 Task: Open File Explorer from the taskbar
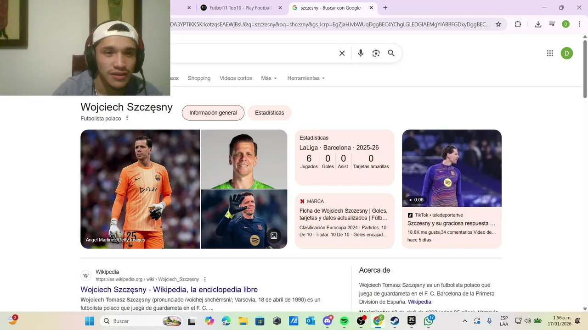(243, 321)
